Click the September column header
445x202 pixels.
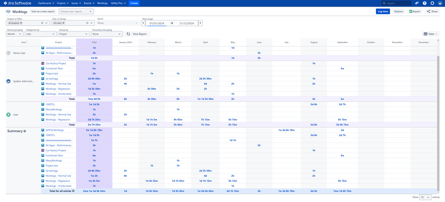click(342, 42)
